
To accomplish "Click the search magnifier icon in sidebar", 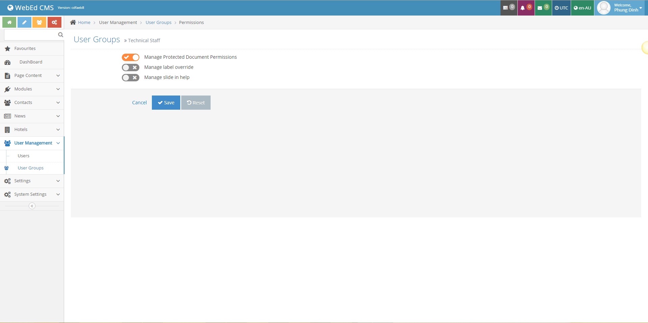I will point(61,35).
